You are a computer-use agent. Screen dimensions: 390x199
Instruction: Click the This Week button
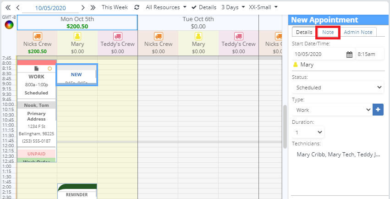[115, 7]
